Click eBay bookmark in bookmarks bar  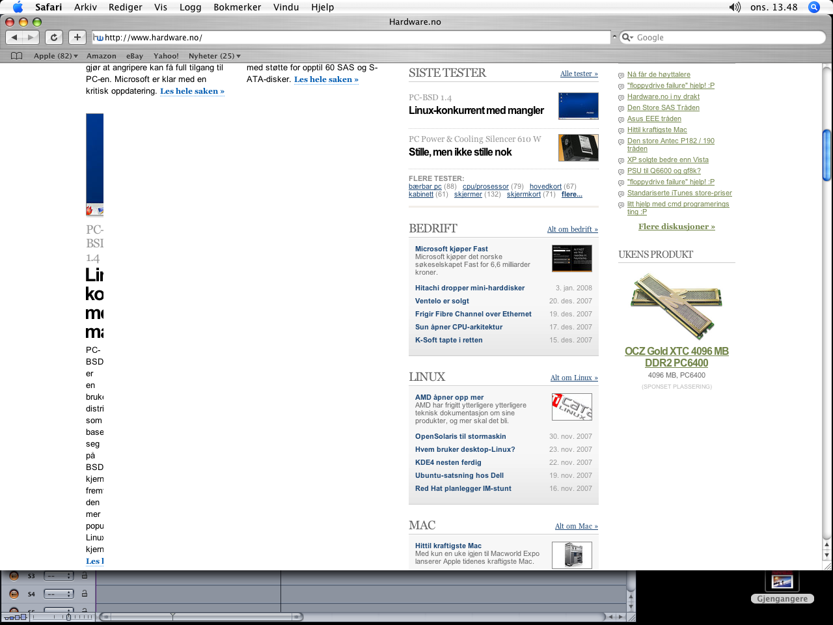click(x=135, y=56)
